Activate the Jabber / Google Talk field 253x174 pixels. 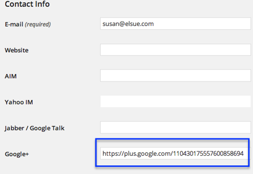pos(176,127)
